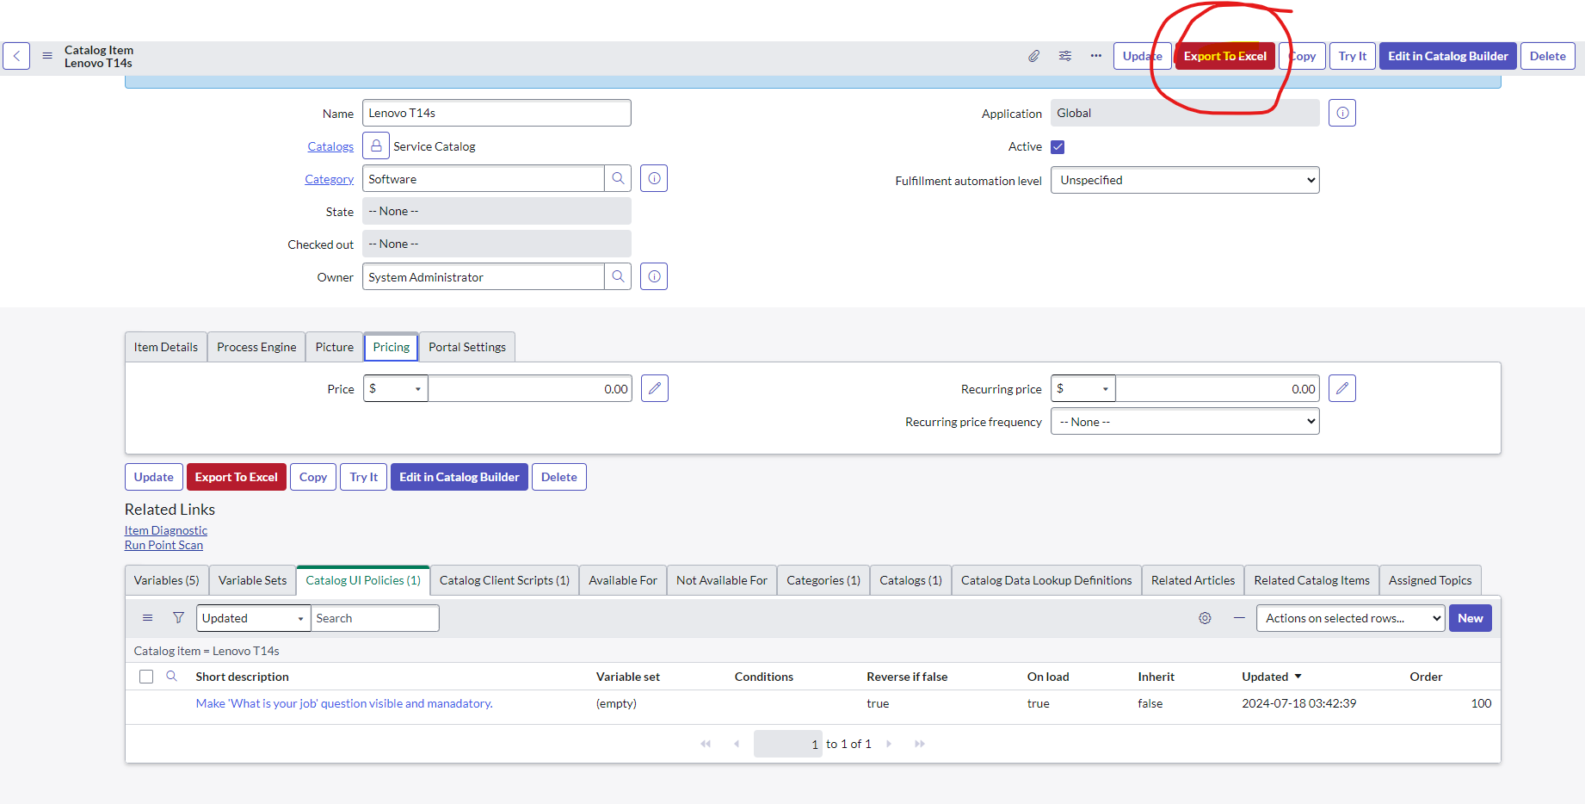1585x804 pixels.
Task: Click the previous page pagination arrow
Action: tap(737, 744)
